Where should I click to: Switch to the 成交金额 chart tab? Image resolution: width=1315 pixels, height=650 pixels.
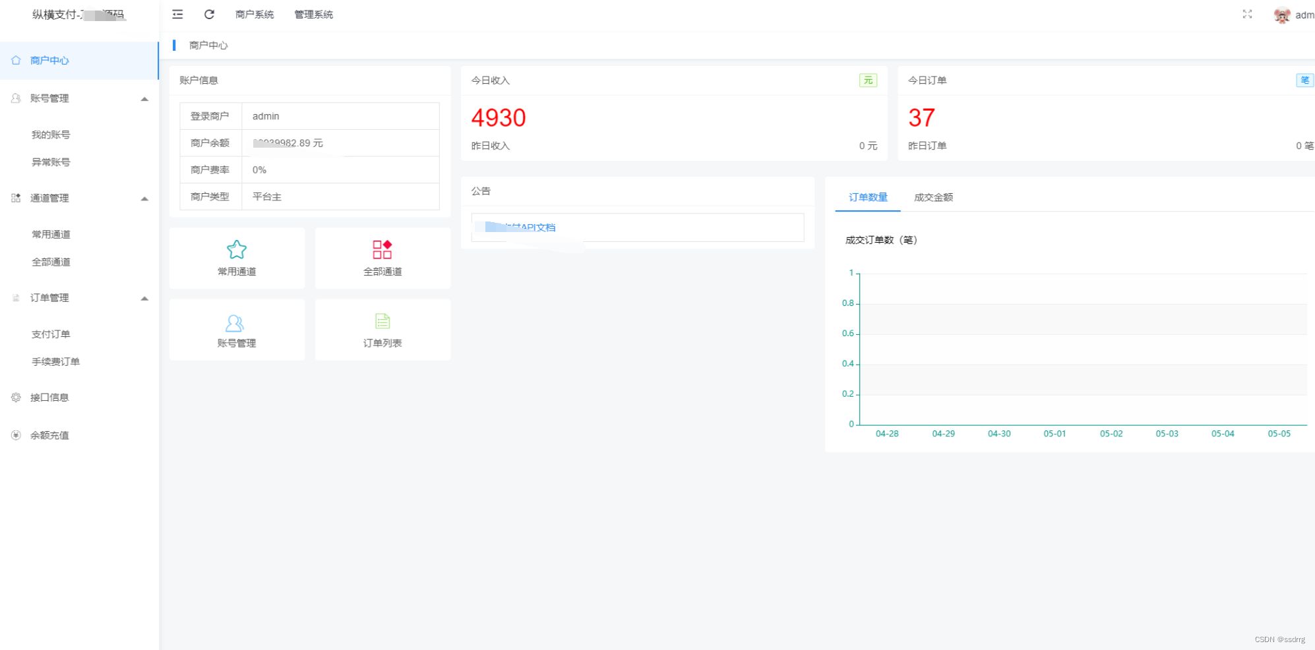(933, 197)
